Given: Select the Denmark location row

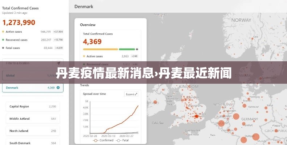Looking at the screenshot, I should (33, 88).
